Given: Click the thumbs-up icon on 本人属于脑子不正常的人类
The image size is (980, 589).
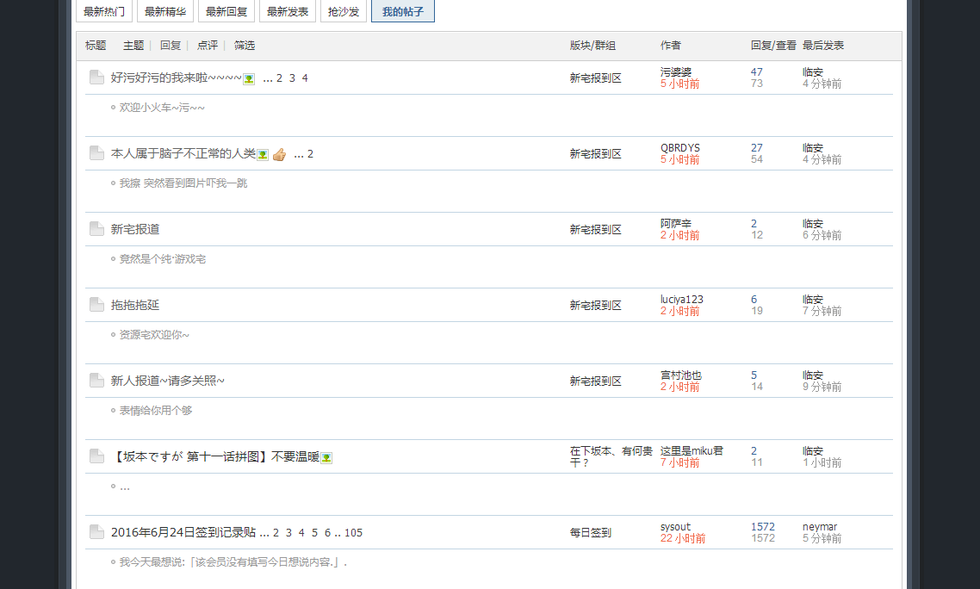Looking at the screenshot, I should (x=279, y=155).
